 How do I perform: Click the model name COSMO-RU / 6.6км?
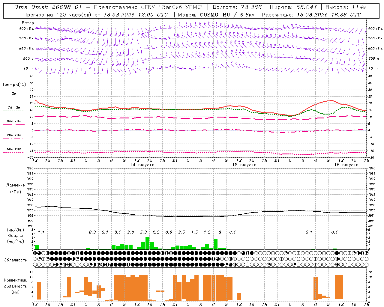[227, 15]
